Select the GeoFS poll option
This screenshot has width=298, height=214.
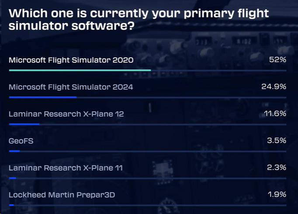point(21,141)
